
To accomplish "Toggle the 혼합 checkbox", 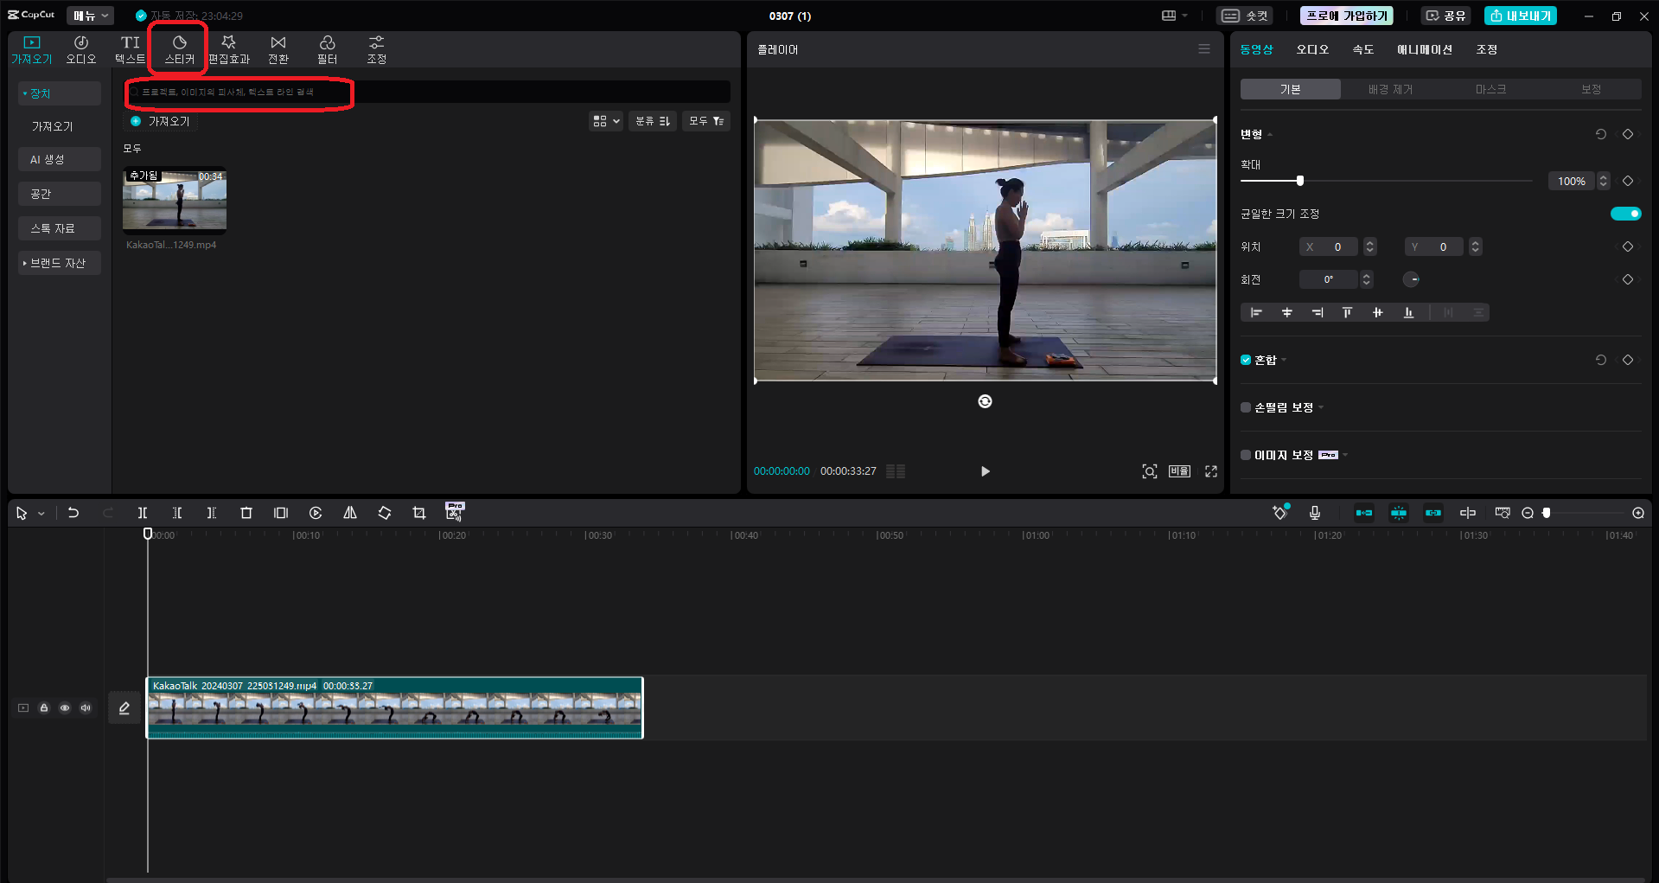I will coord(1246,360).
